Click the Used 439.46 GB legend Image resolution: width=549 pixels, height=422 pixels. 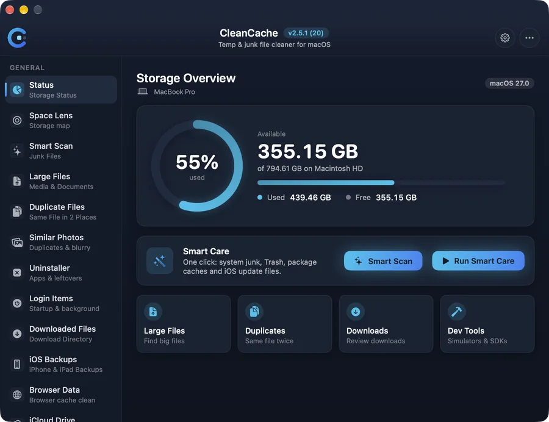point(294,198)
